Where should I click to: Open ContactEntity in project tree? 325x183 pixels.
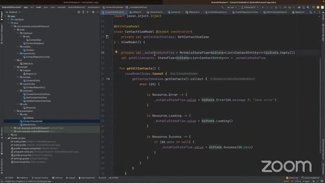(x=31, y=80)
